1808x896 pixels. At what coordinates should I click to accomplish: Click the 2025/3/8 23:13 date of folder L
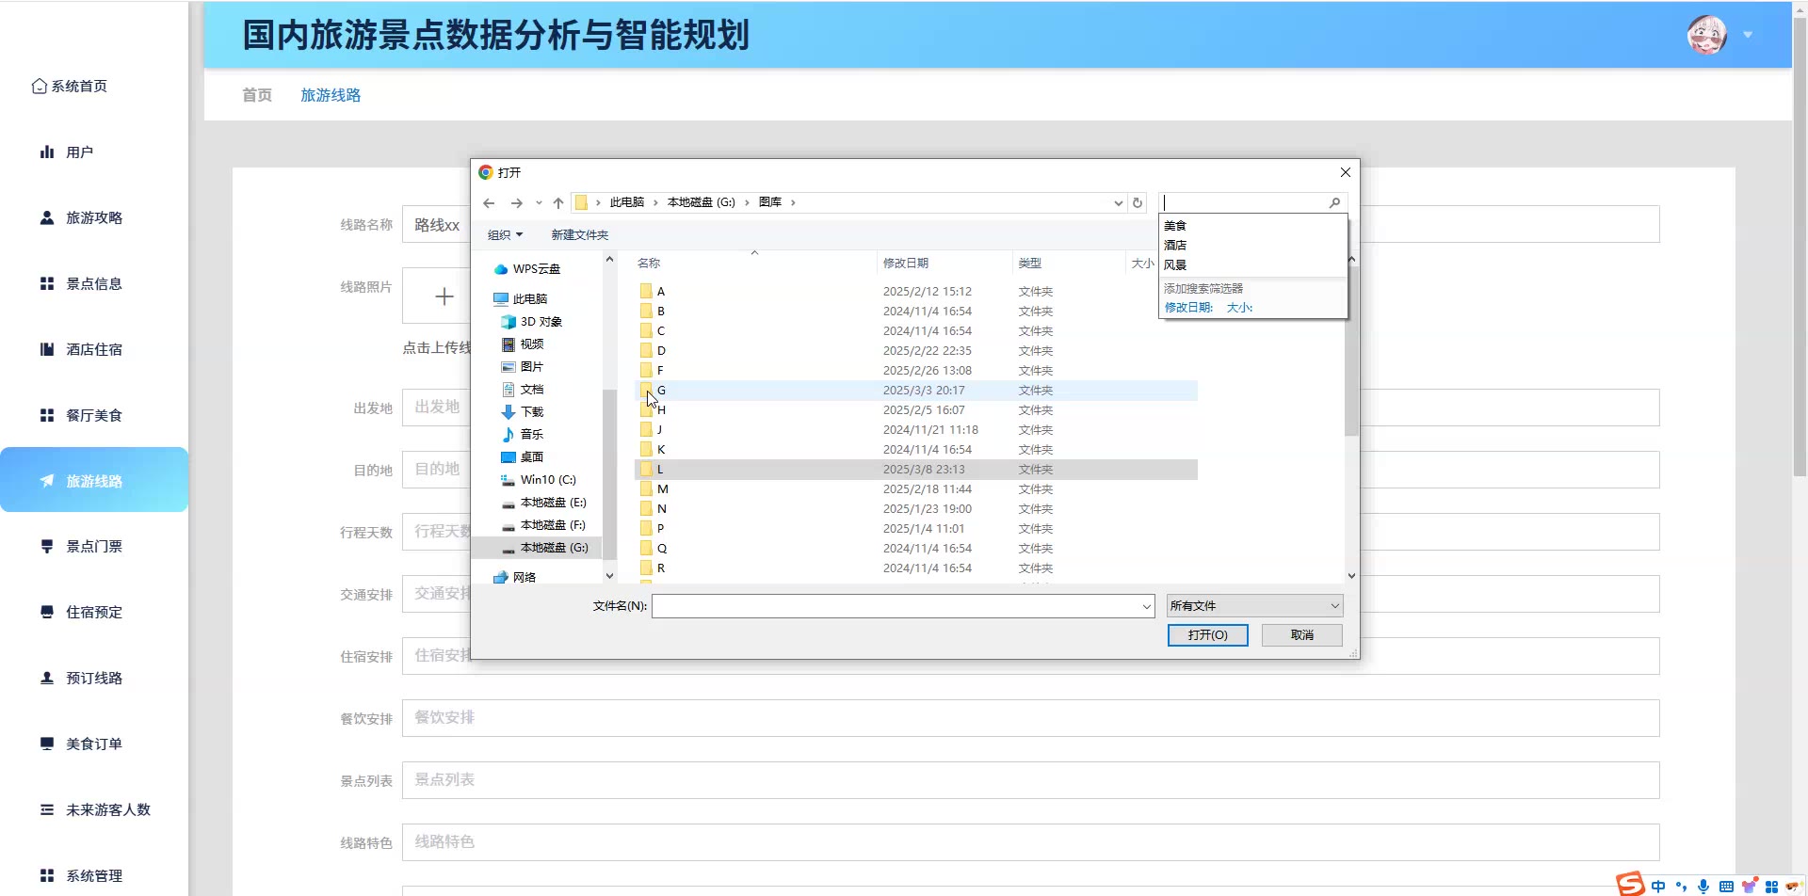[x=924, y=470]
